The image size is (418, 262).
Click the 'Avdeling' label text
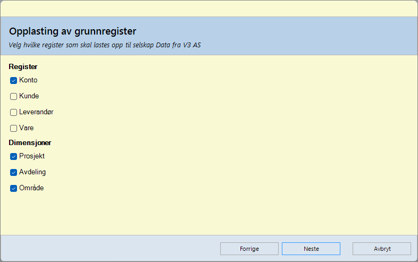32,172
